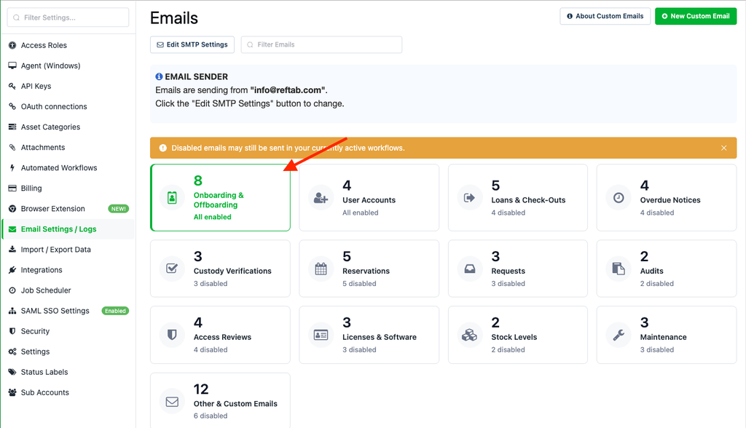This screenshot has height=428, width=746.
Task: Click the Custody Verifications checkmark icon
Action: [172, 269]
